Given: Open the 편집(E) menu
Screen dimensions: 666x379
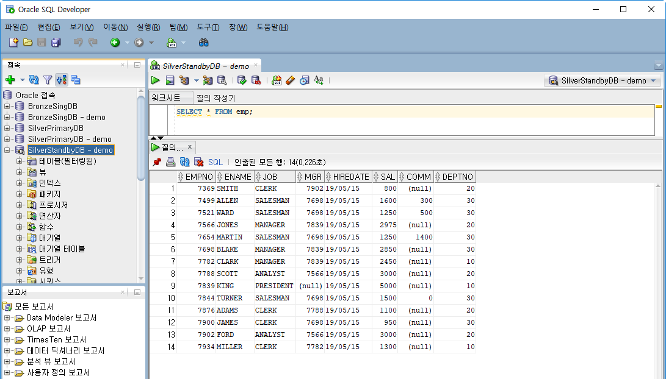Looking at the screenshot, I should click(49, 27).
